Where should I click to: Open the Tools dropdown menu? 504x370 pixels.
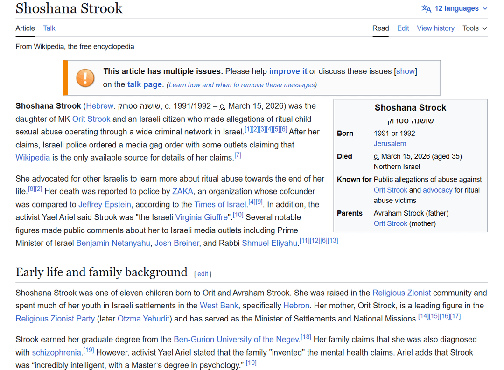pyautogui.click(x=475, y=28)
